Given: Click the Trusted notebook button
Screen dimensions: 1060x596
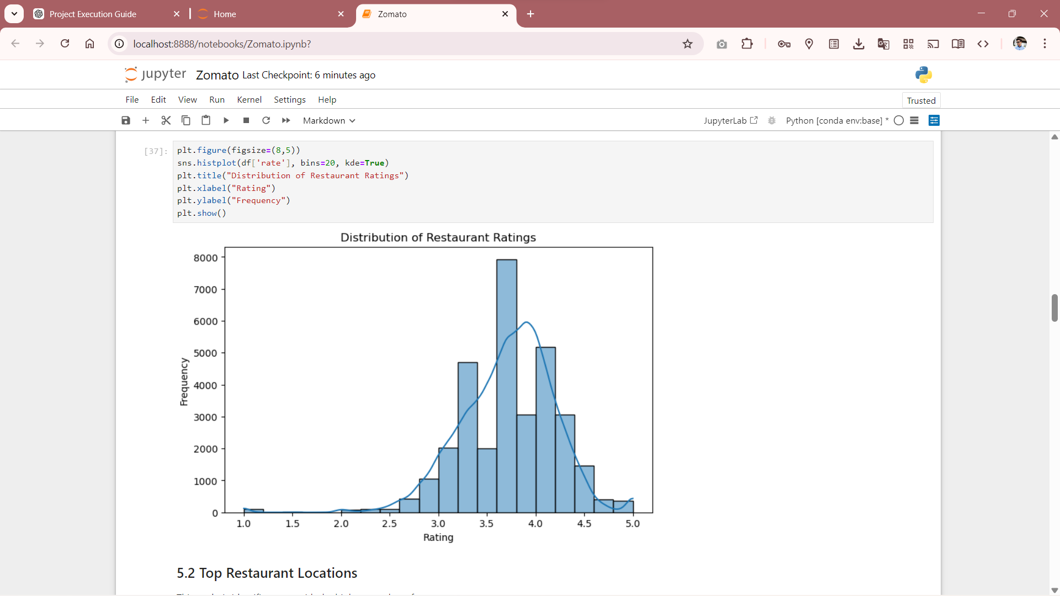Looking at the screenshot, I should tap(921, 100).
